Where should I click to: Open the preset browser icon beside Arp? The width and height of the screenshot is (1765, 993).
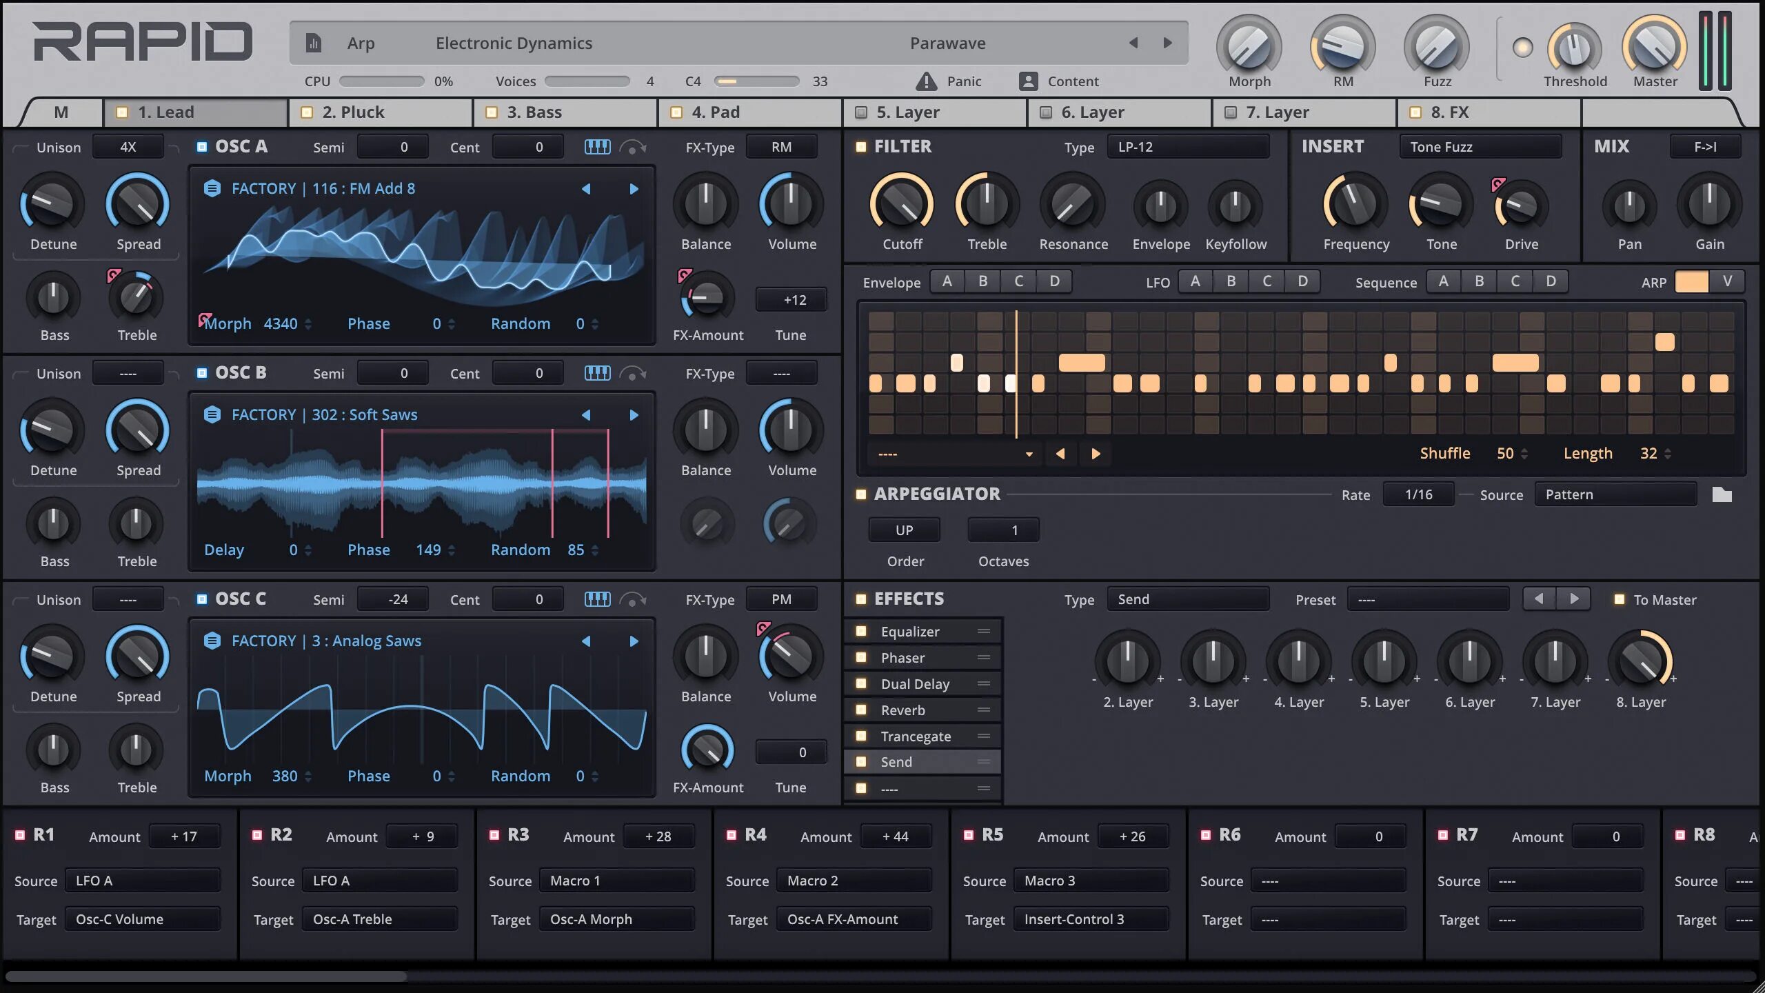click(314, 43)
